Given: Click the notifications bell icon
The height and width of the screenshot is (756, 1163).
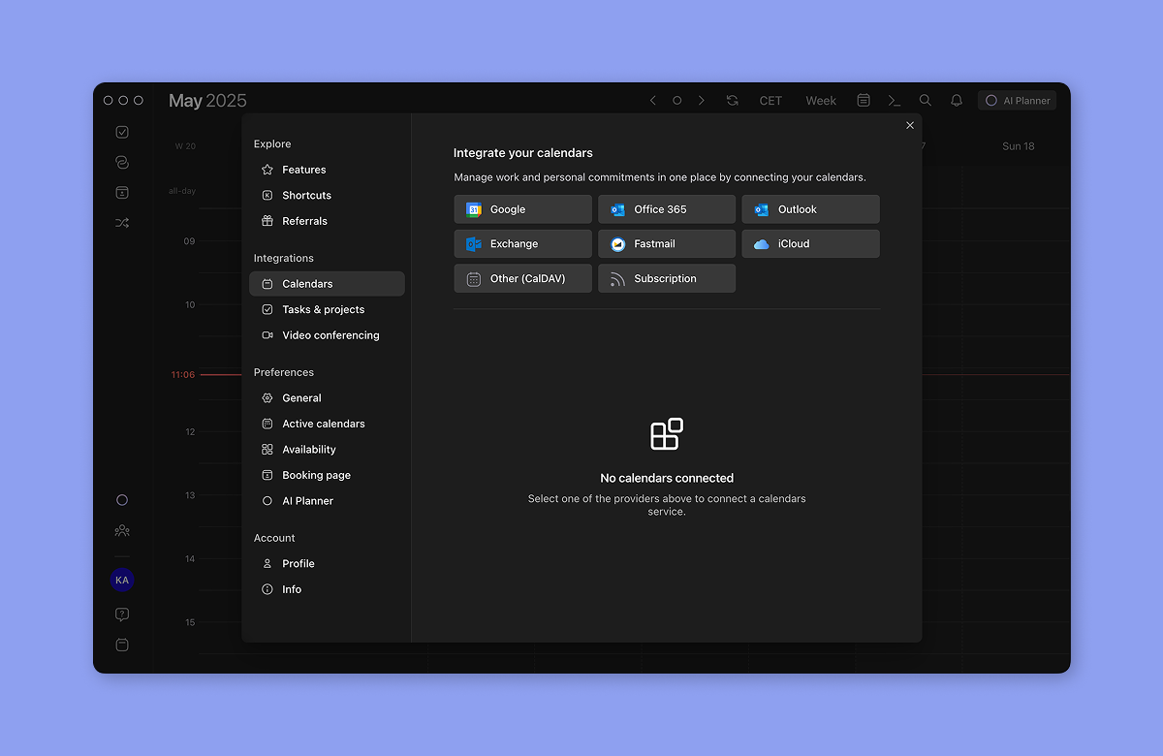Looking at the screenshot, I should (x=957, y=101).
